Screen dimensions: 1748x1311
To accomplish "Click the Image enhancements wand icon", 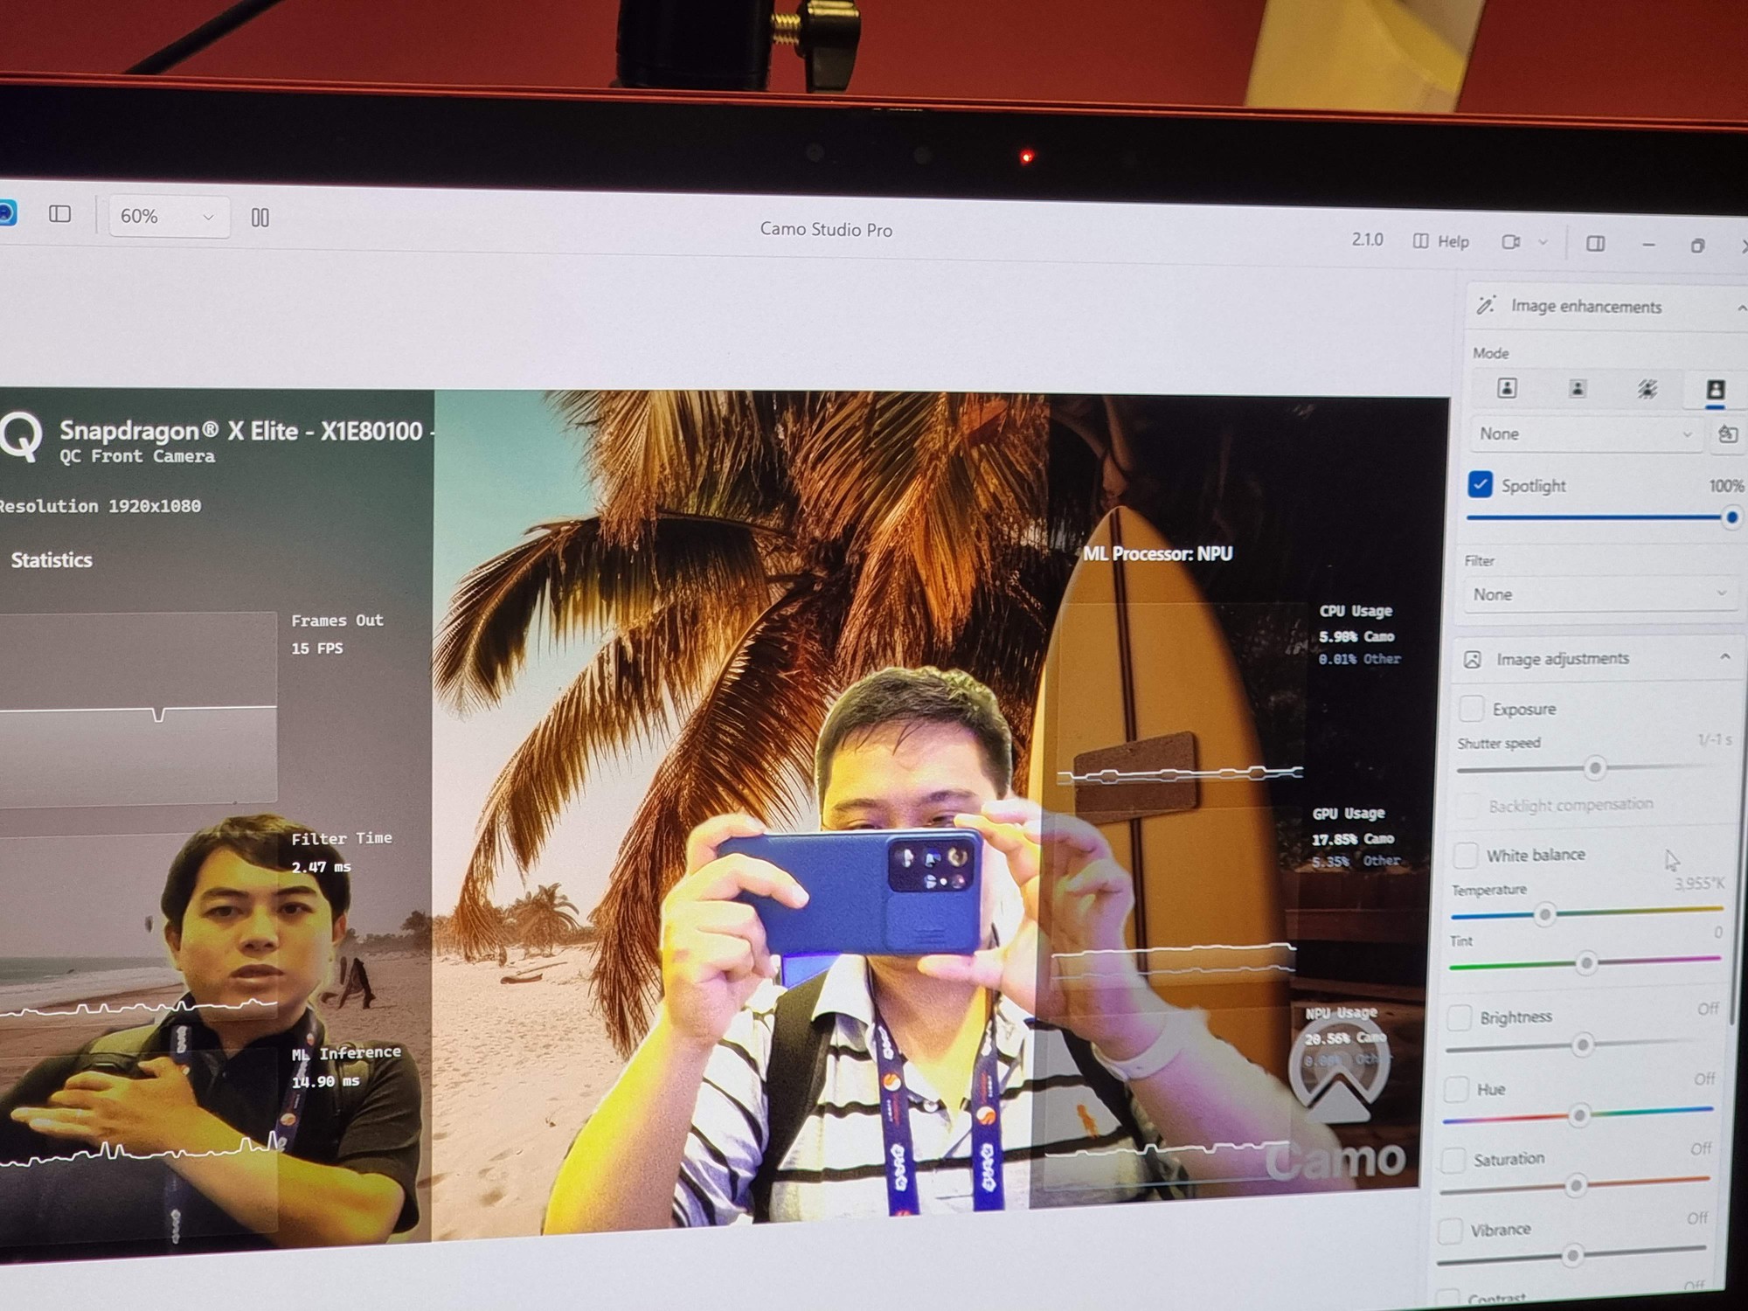I will click(1486, 305).
